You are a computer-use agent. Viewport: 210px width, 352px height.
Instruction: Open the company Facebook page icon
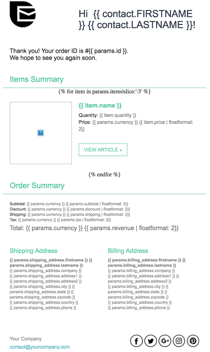pos(136,341)
